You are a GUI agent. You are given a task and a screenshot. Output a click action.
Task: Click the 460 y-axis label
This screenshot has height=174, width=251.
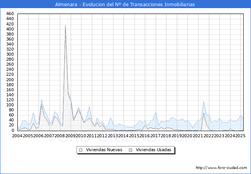click(x=10, y=14)
